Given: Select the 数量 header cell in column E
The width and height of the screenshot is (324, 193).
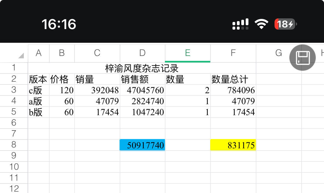Looking at the screenshot, I should 188,79.
